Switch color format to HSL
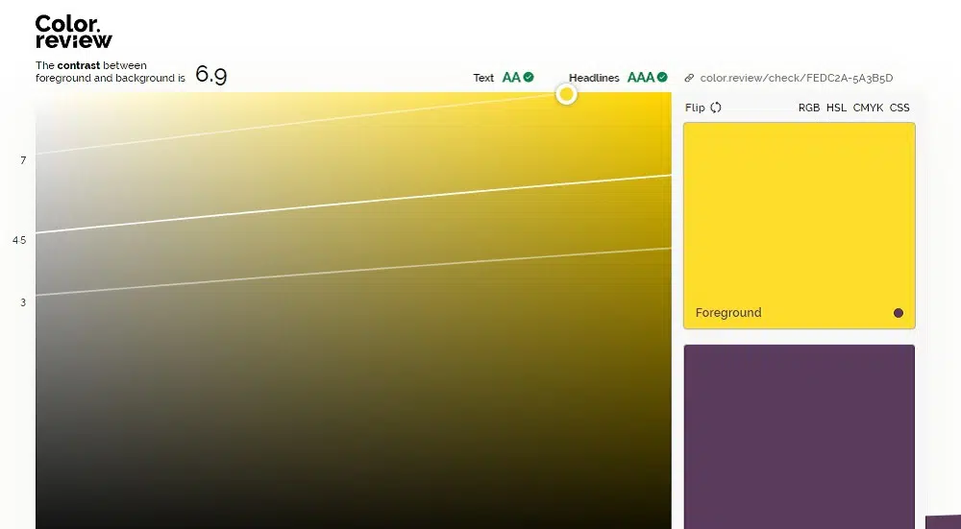961x529 pixels. (836, 108)
